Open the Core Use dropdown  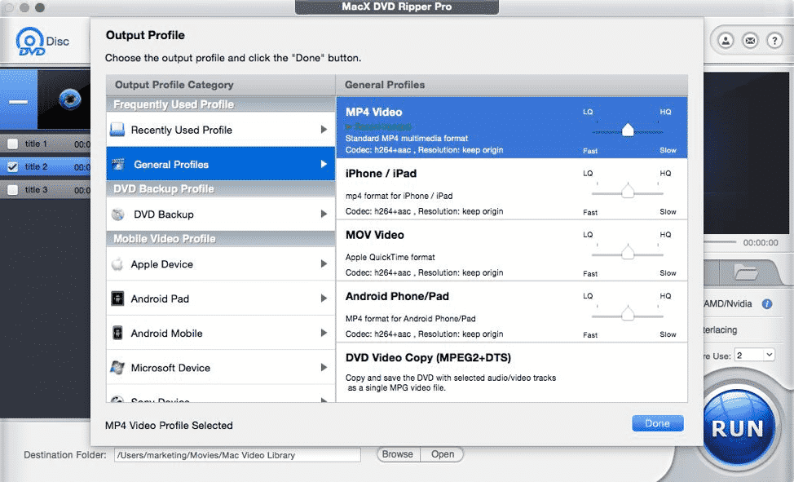(755, 355)
